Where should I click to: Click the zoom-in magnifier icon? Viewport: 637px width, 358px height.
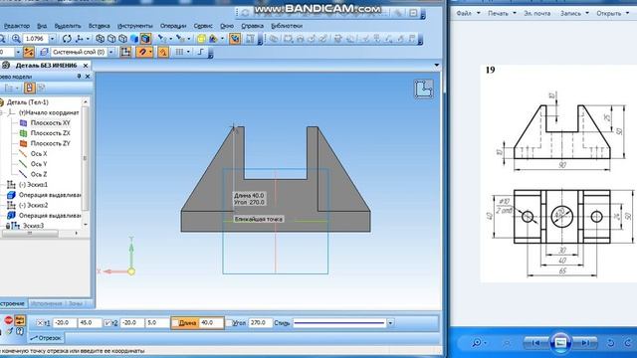[x=16, y=39]
